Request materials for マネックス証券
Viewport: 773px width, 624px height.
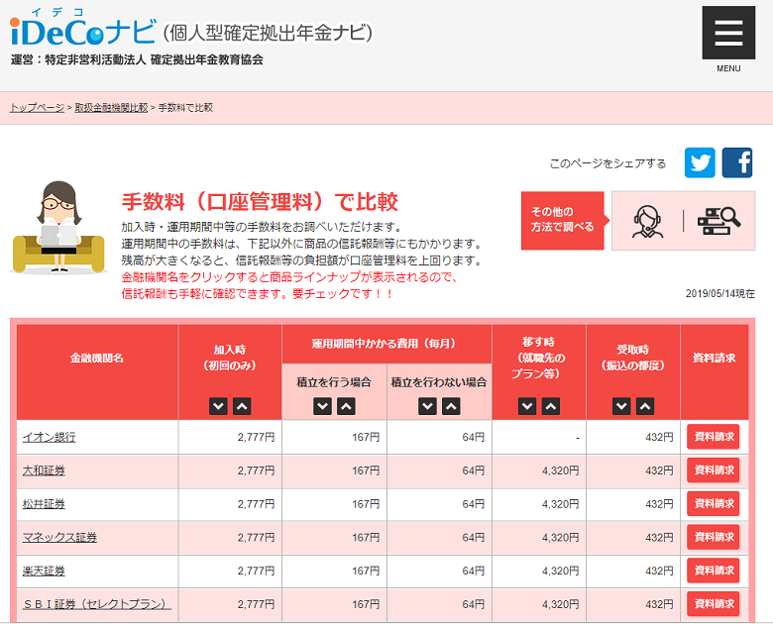click(714, 537)
